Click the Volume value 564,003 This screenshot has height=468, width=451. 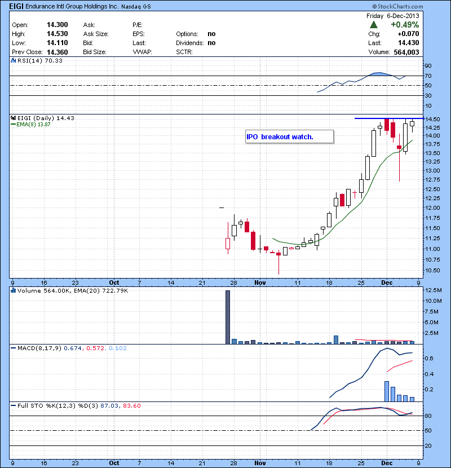click(x=406, y=52)
